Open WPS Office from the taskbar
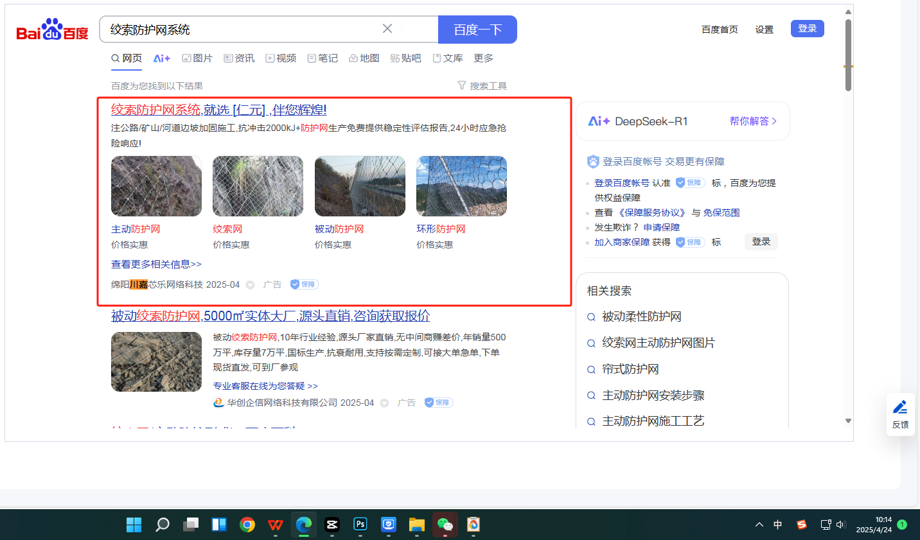This screenshot has width=920, height=540. click(x=276, y=525)
